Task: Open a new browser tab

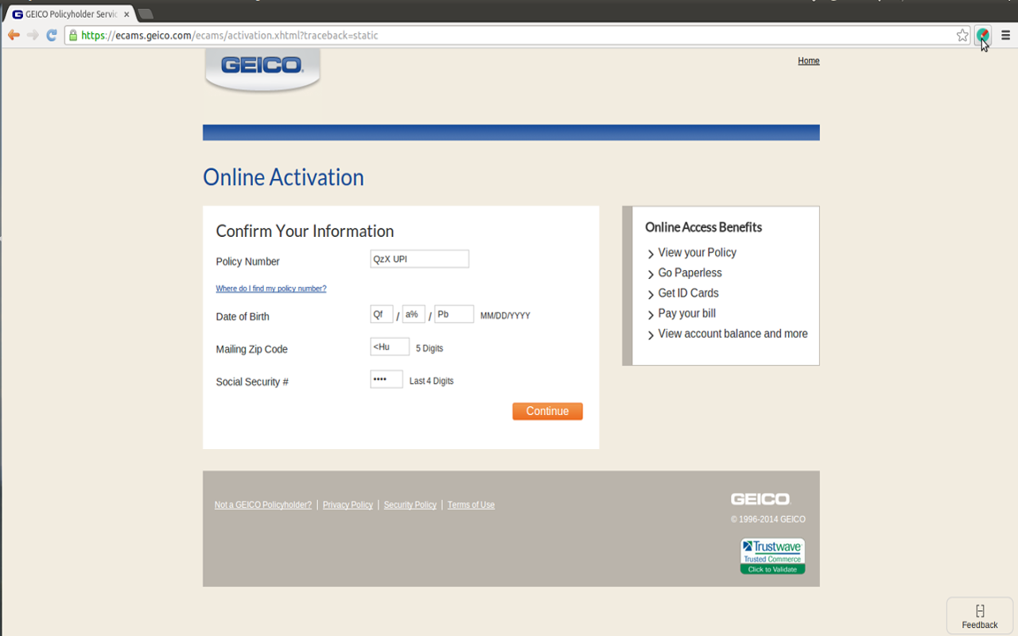Action: (146, 14)
